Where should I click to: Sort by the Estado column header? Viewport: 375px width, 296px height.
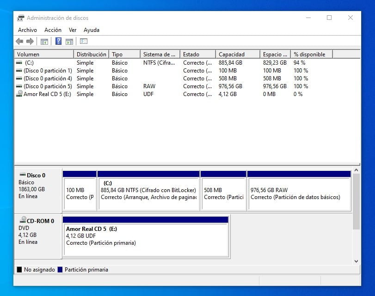pos(198,54)
